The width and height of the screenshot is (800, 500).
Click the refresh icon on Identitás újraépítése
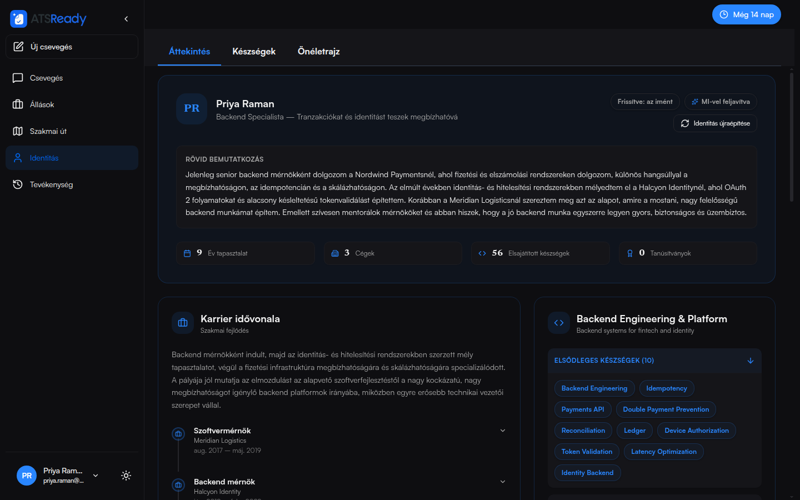pos(685,123)
